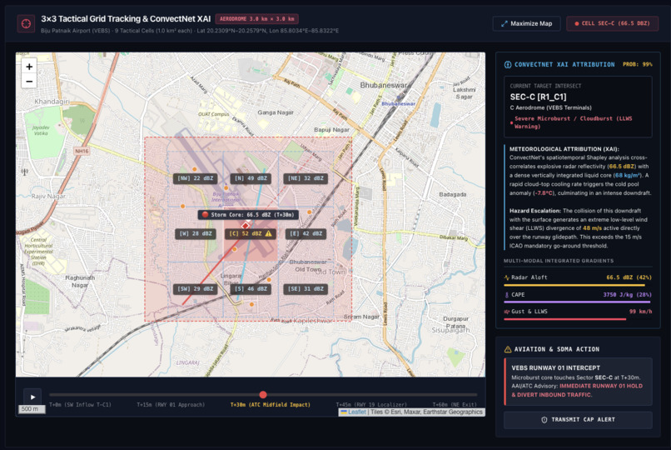
Task: Click the Maximize Map button
Action: pyautogui.click(x=526, y=23)
